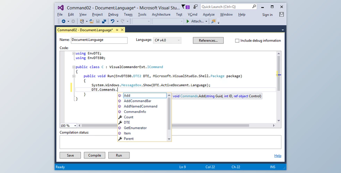Screen dimensions: 341x173
Task: Click the Run button
Action: coord(119,155)
